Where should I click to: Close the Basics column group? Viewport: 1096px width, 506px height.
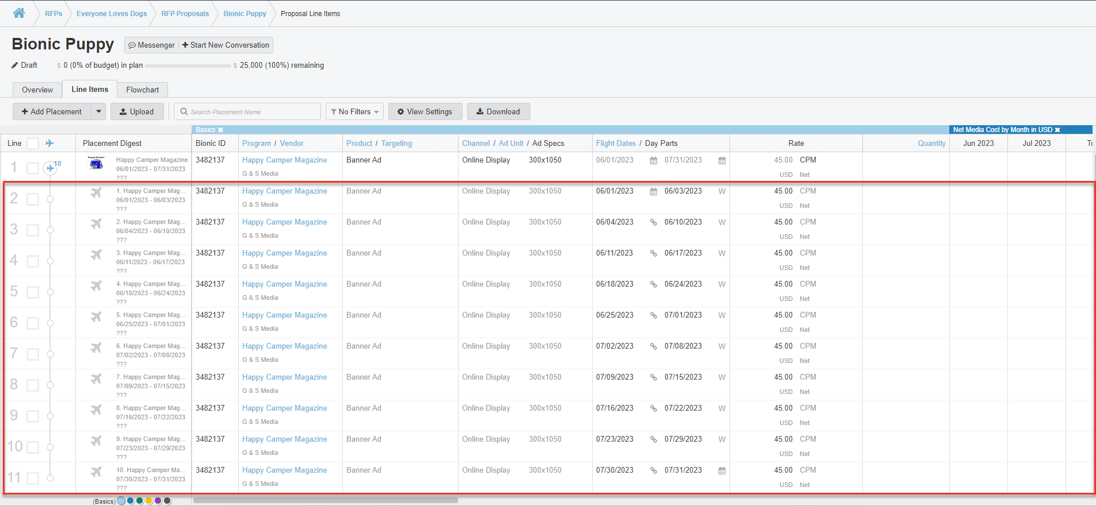click(x=220, y=130)
